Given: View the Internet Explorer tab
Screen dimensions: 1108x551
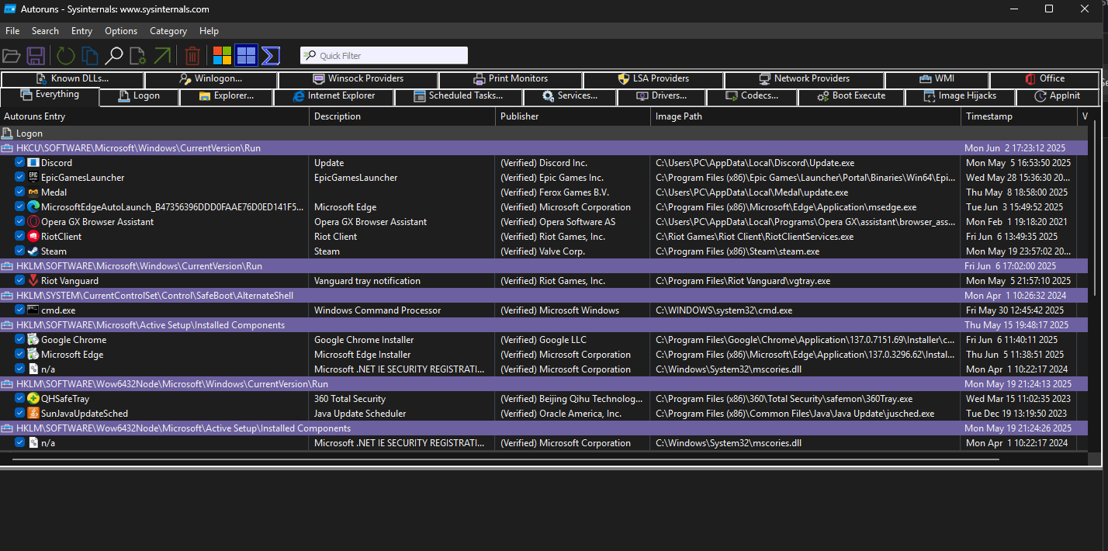Looking at the screenshot, I should (334, 96).
